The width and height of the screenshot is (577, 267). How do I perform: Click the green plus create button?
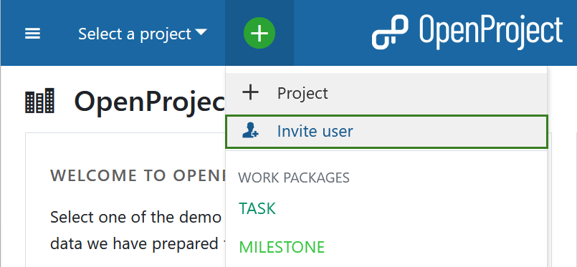point(259,33)
